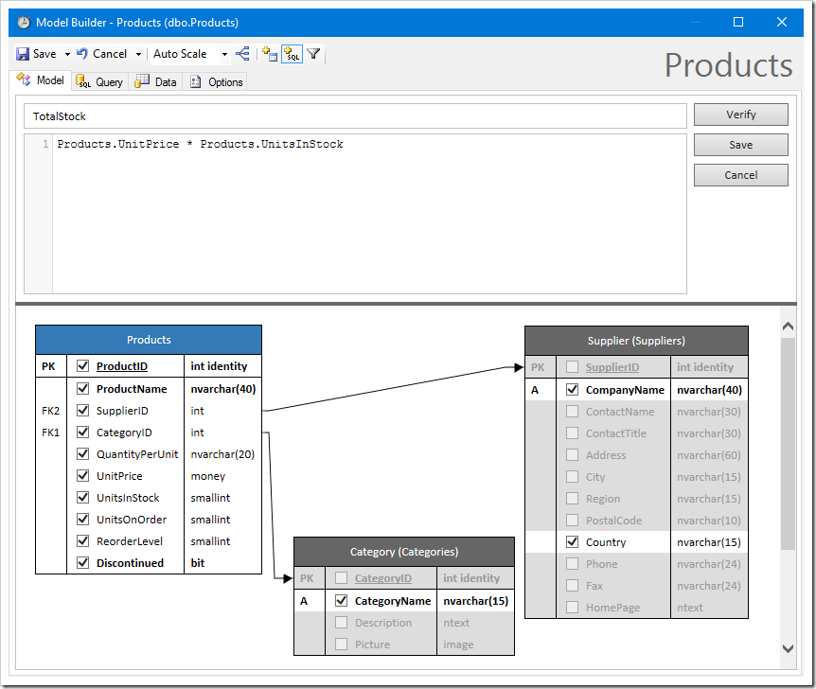816x689 pixels.
Task: Select the Supplier (Suppliers) table header
Action: [x=636, y=341]
